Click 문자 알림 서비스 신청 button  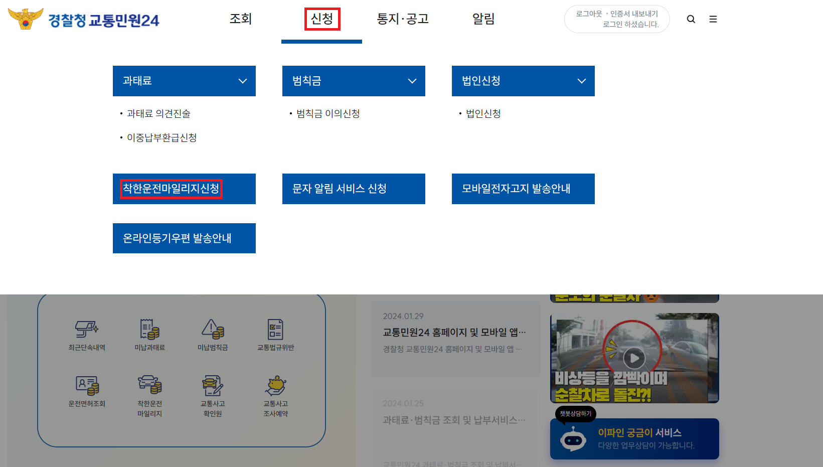tap(354, 189)
